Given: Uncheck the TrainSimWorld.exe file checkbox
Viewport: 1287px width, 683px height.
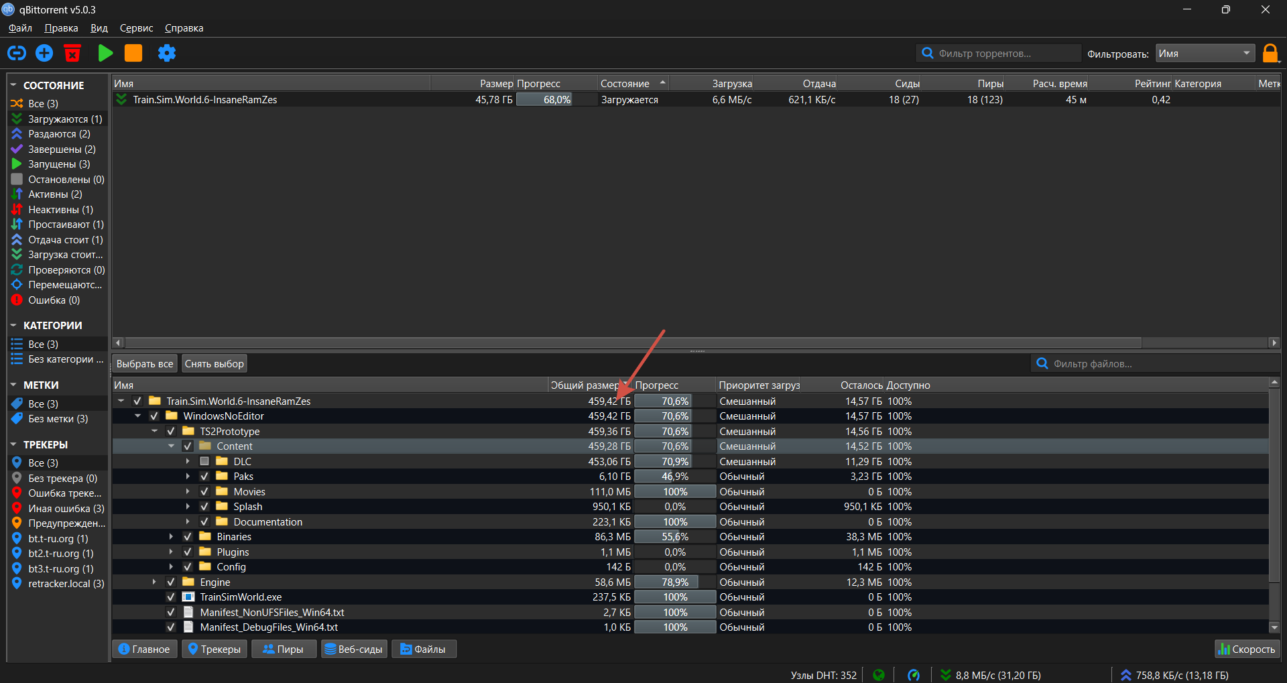Looking at the screenshot, I should point(171,597).
